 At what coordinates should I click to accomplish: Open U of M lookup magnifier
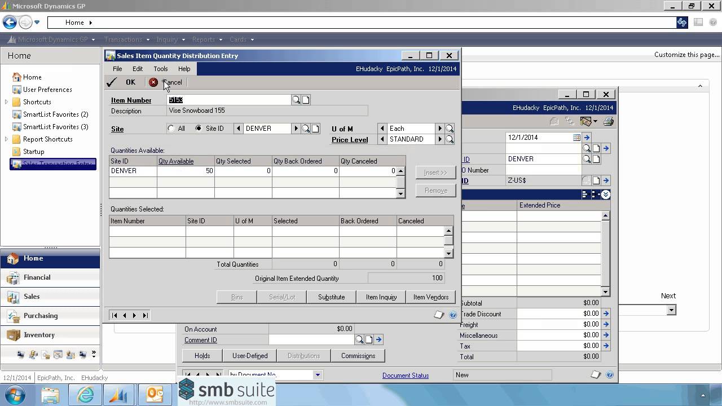point(450,129)
